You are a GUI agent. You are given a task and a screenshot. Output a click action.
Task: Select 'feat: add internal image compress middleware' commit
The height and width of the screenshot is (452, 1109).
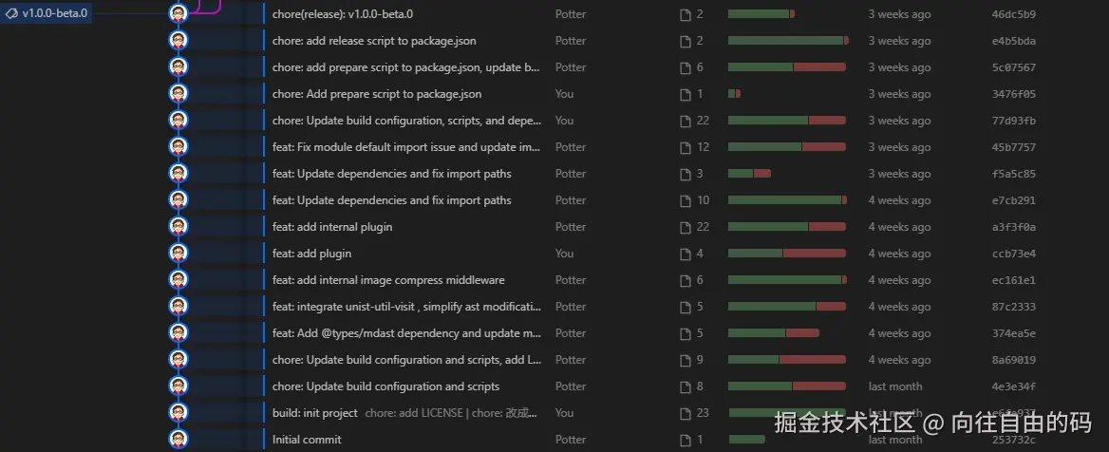tap(388, 280)
